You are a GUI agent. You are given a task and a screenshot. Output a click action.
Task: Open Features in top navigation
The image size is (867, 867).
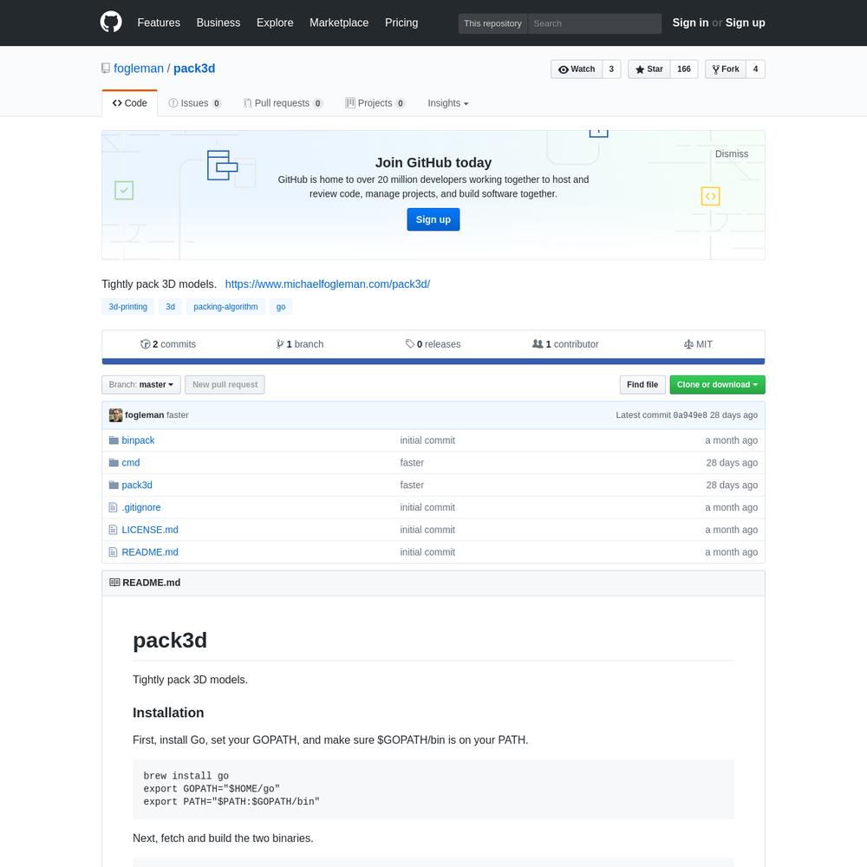pos(159,23)
